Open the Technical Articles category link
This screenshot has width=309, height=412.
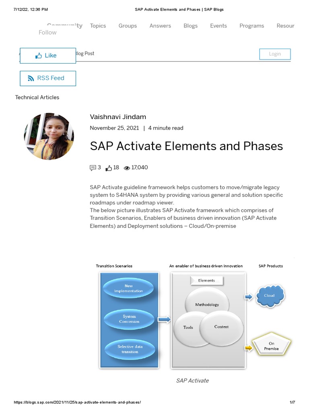pyautogui.click(x=37, y=97)
